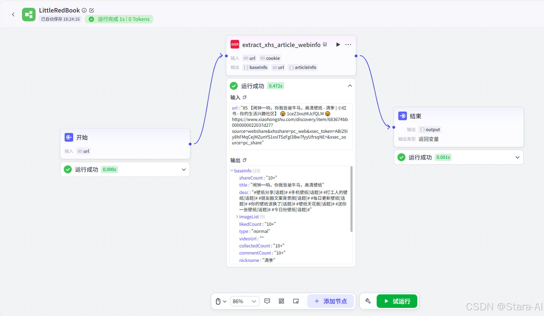The width and height of the screenshot is (544, 316).
Task: View LittleRedBook info circle icon
Action: [x=84, y=10]
